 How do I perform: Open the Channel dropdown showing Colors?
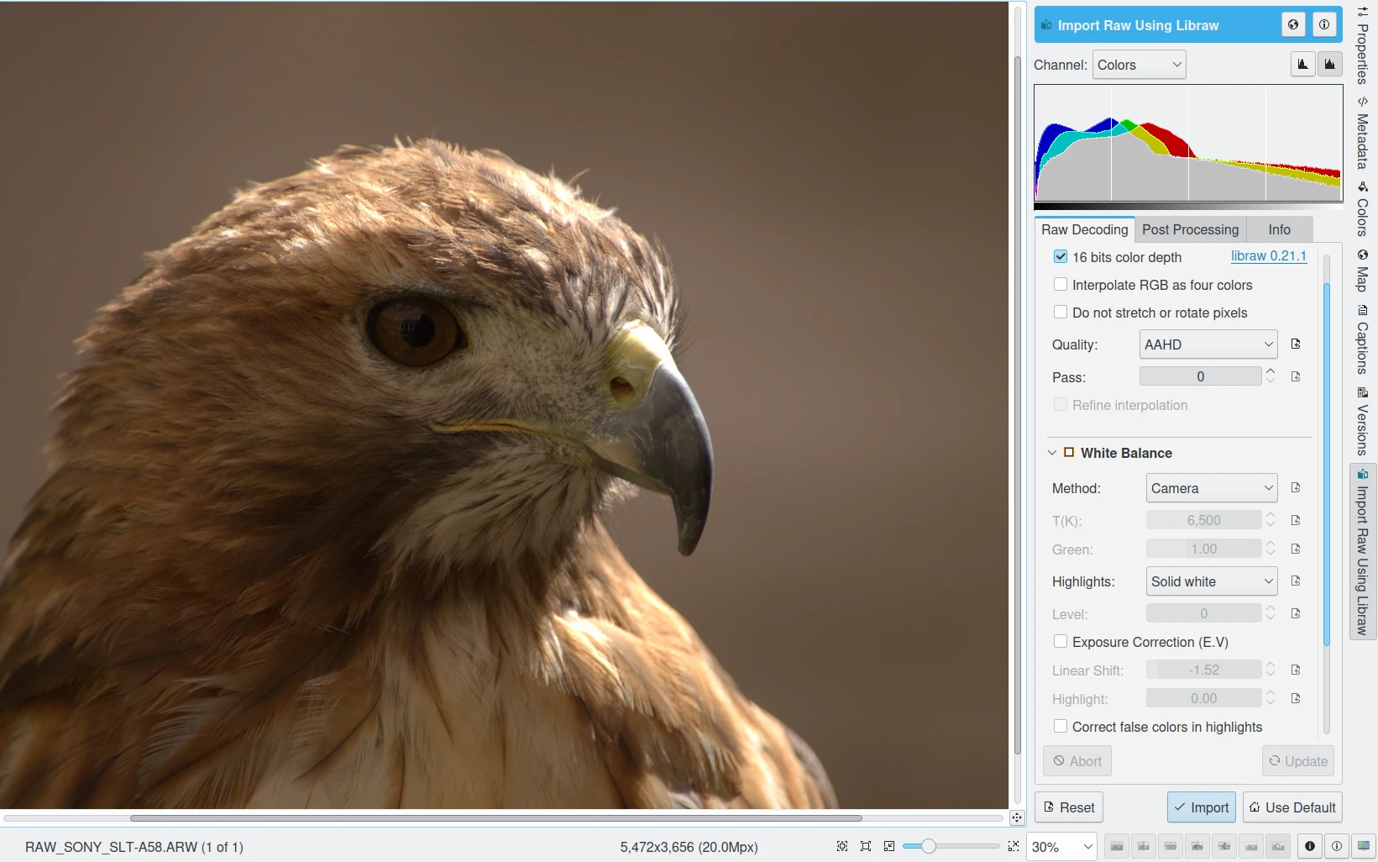[1139, 65]
